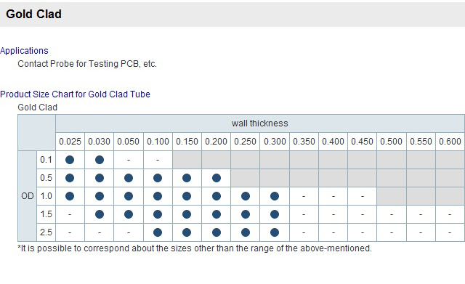Click the dot at OD 2.5, thickness 0.100
The width and height of the screenshot is (465, 284).
click(x=158, y=232)
